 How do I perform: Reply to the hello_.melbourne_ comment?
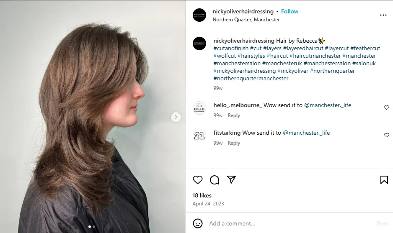[x=234, y=115]
